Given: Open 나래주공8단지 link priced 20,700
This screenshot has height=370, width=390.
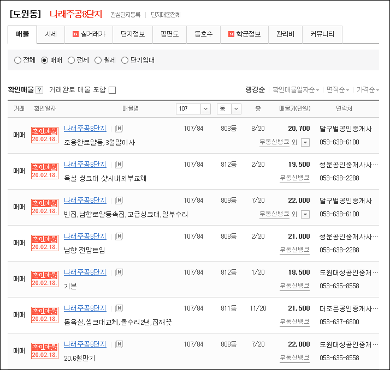Looking at the screenshot, I should click(85, 129).
